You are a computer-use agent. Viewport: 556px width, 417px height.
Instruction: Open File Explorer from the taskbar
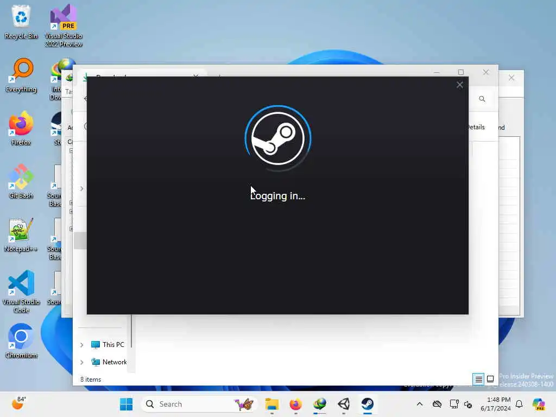click(272, 404)
